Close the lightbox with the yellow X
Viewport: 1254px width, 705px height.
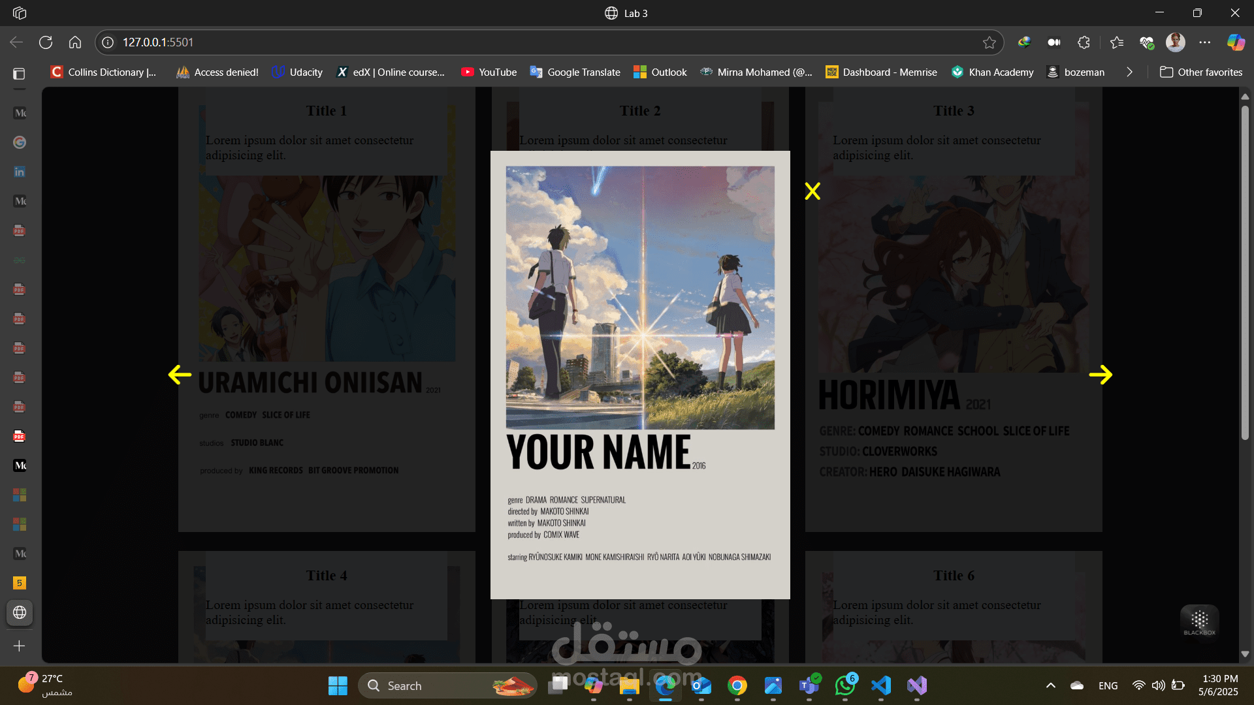pyautogui.click(x=812, y=191)
